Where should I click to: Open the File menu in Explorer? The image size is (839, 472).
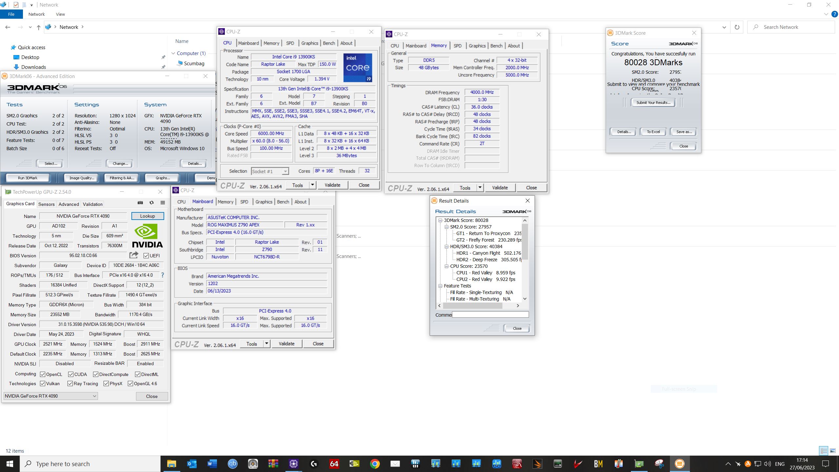11,14
